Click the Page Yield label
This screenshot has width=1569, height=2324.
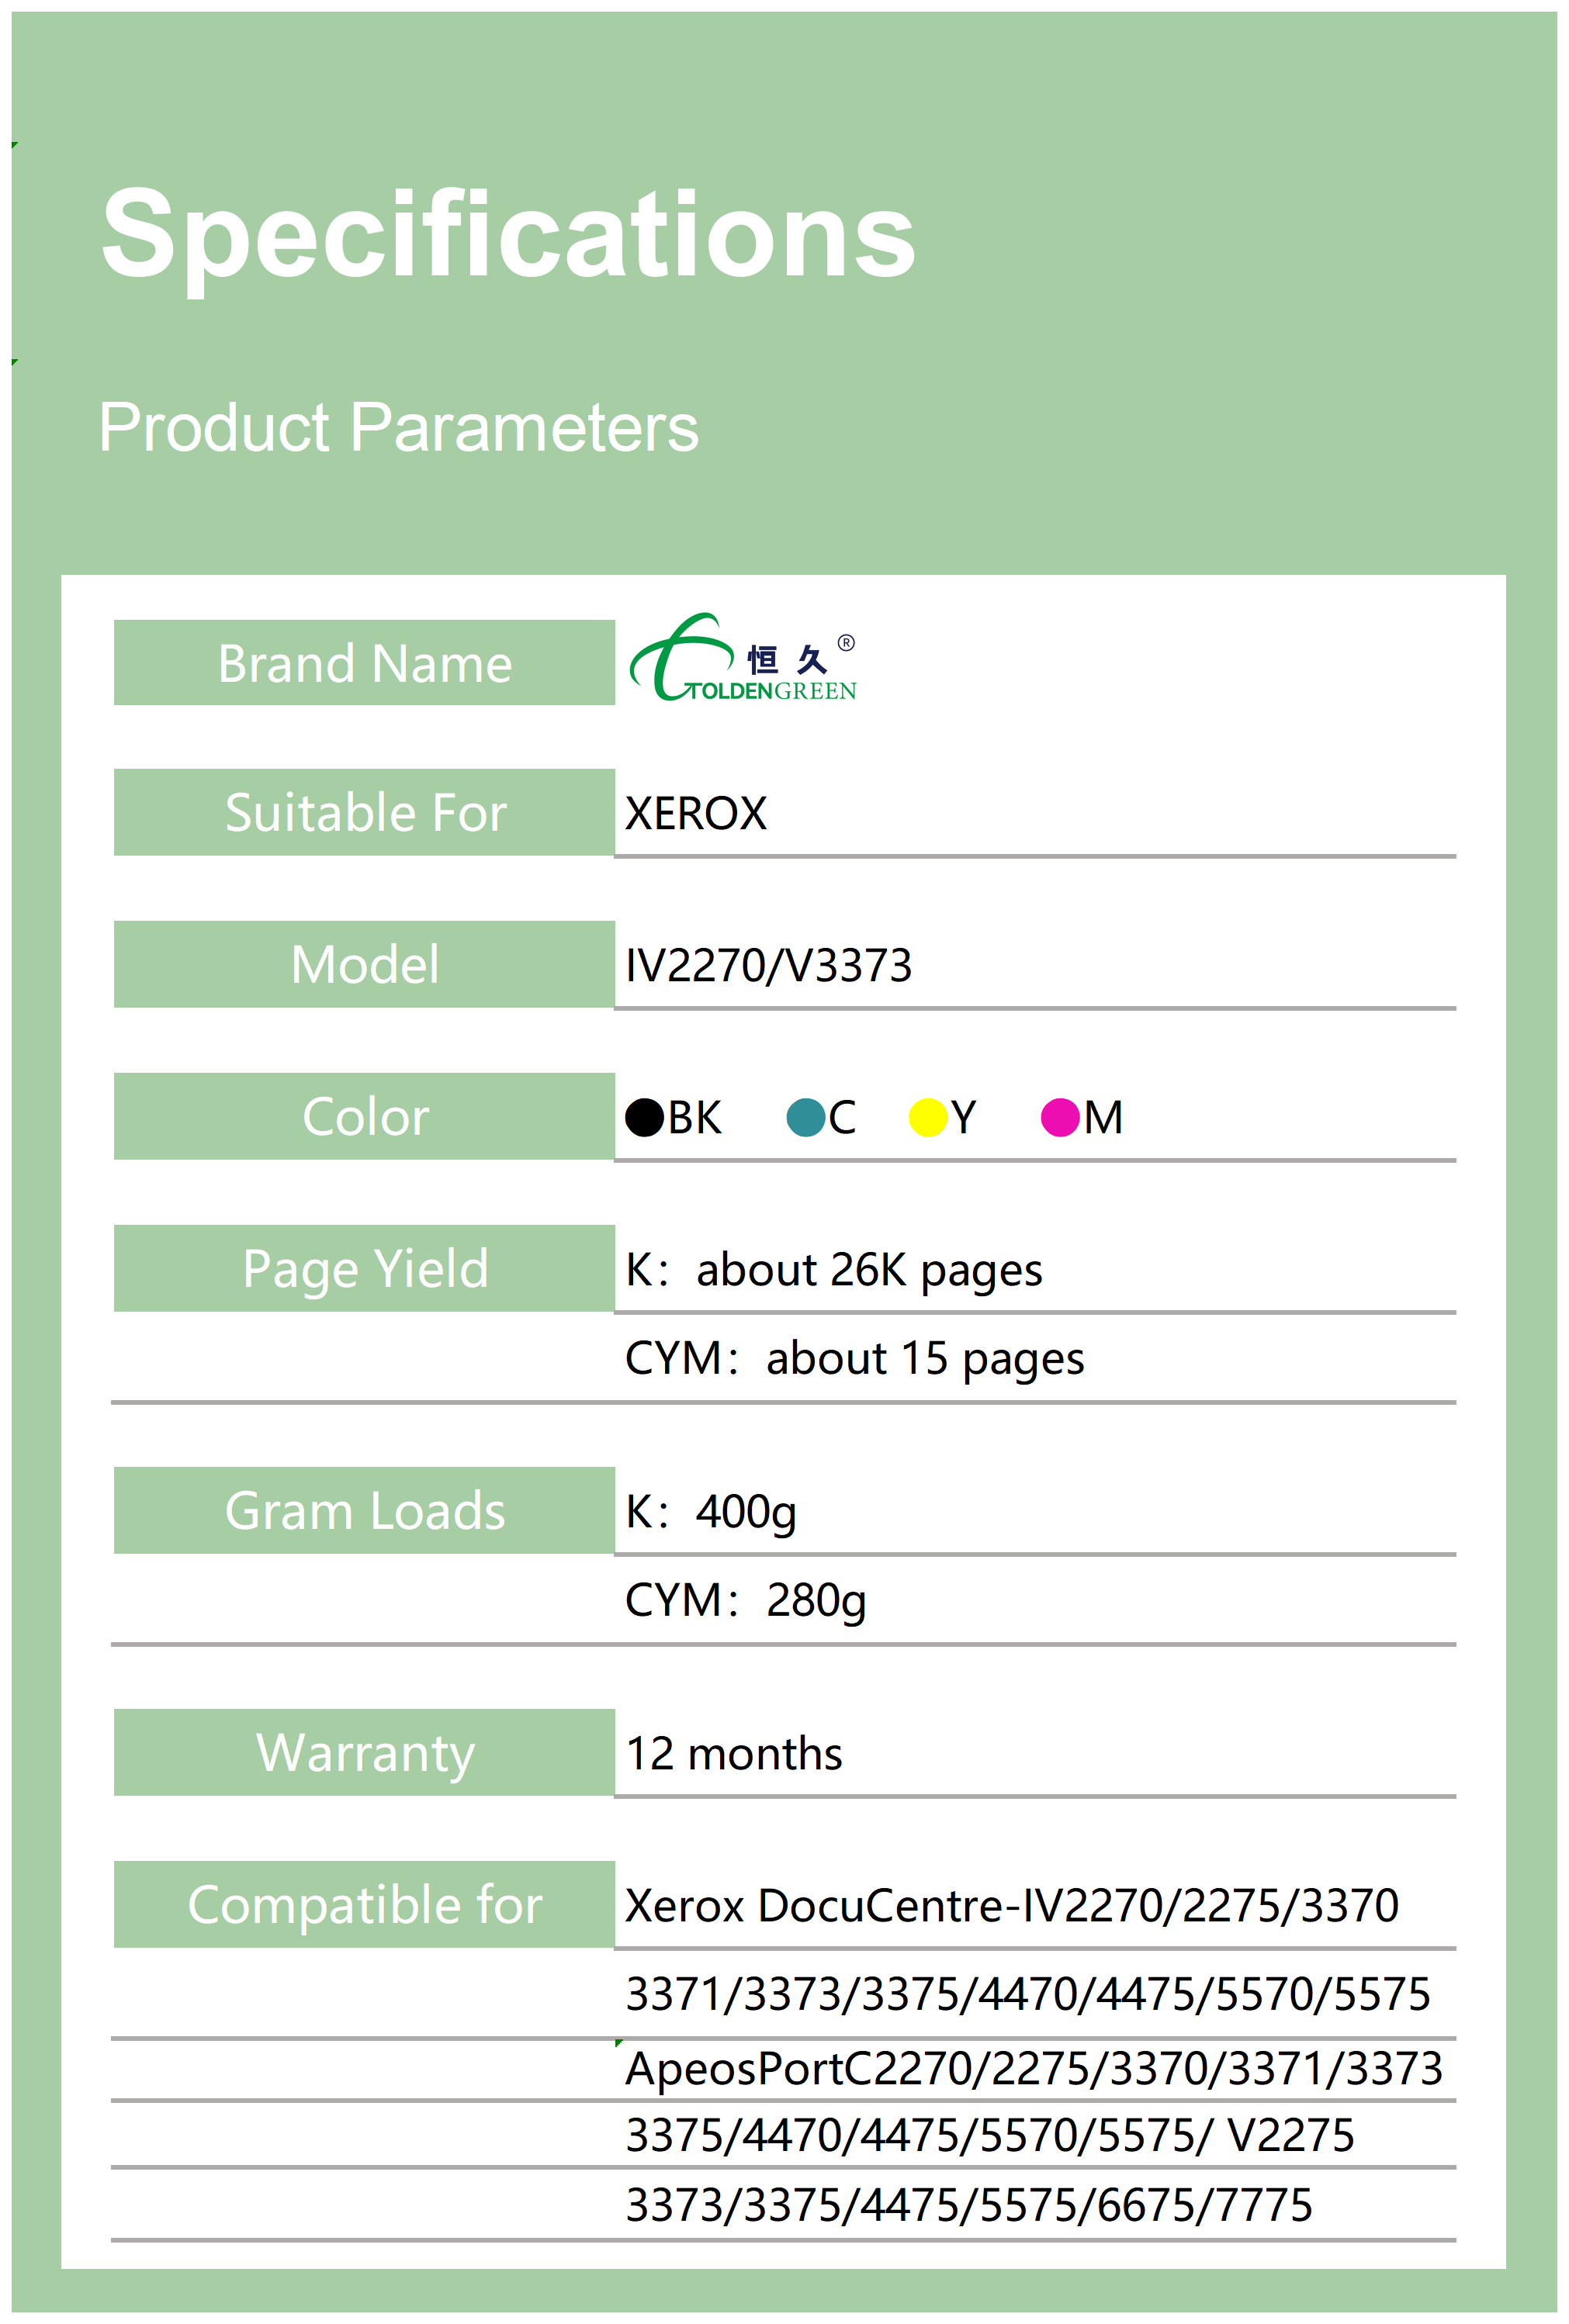(364, 1268)
